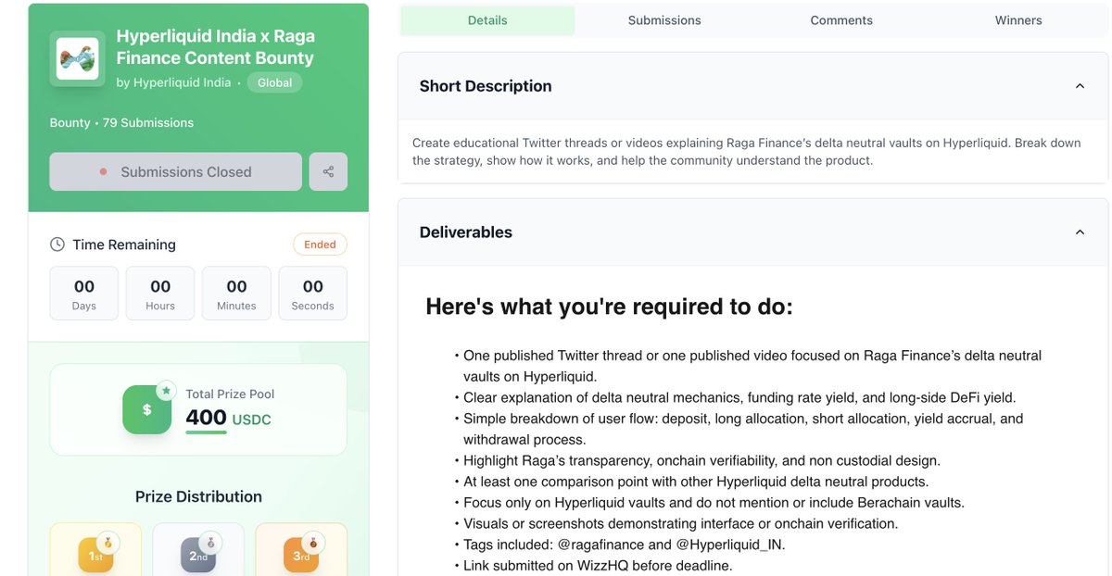Click the 'Simple breakdown of user flow' bullet
The image size is (1112, 576).
(x=743, y=429)
